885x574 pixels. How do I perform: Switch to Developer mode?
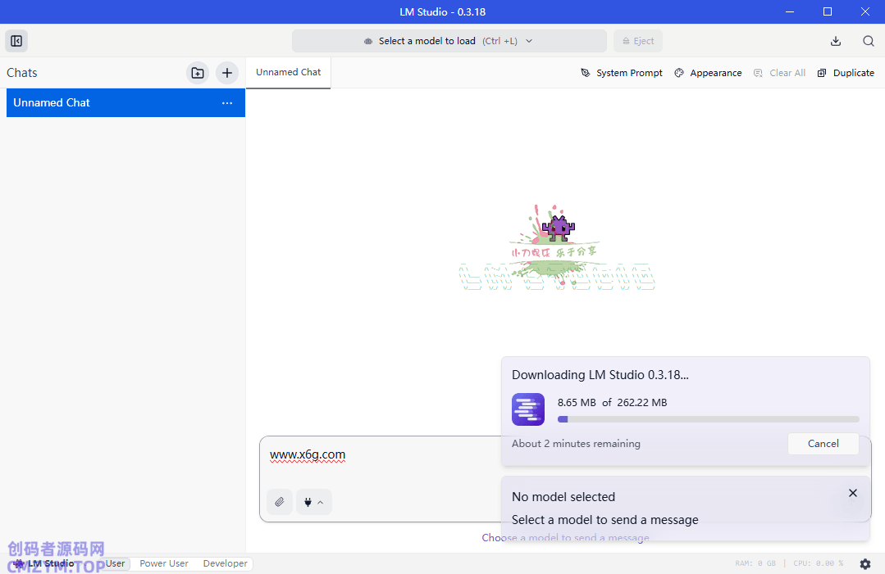226,563
